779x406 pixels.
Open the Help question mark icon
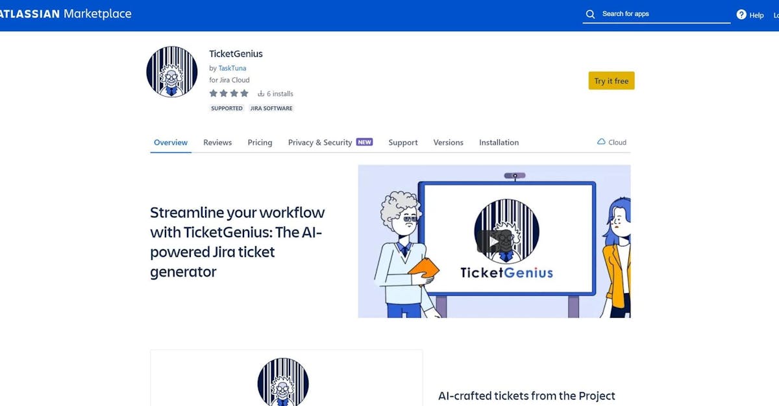(x=741, y=14)
